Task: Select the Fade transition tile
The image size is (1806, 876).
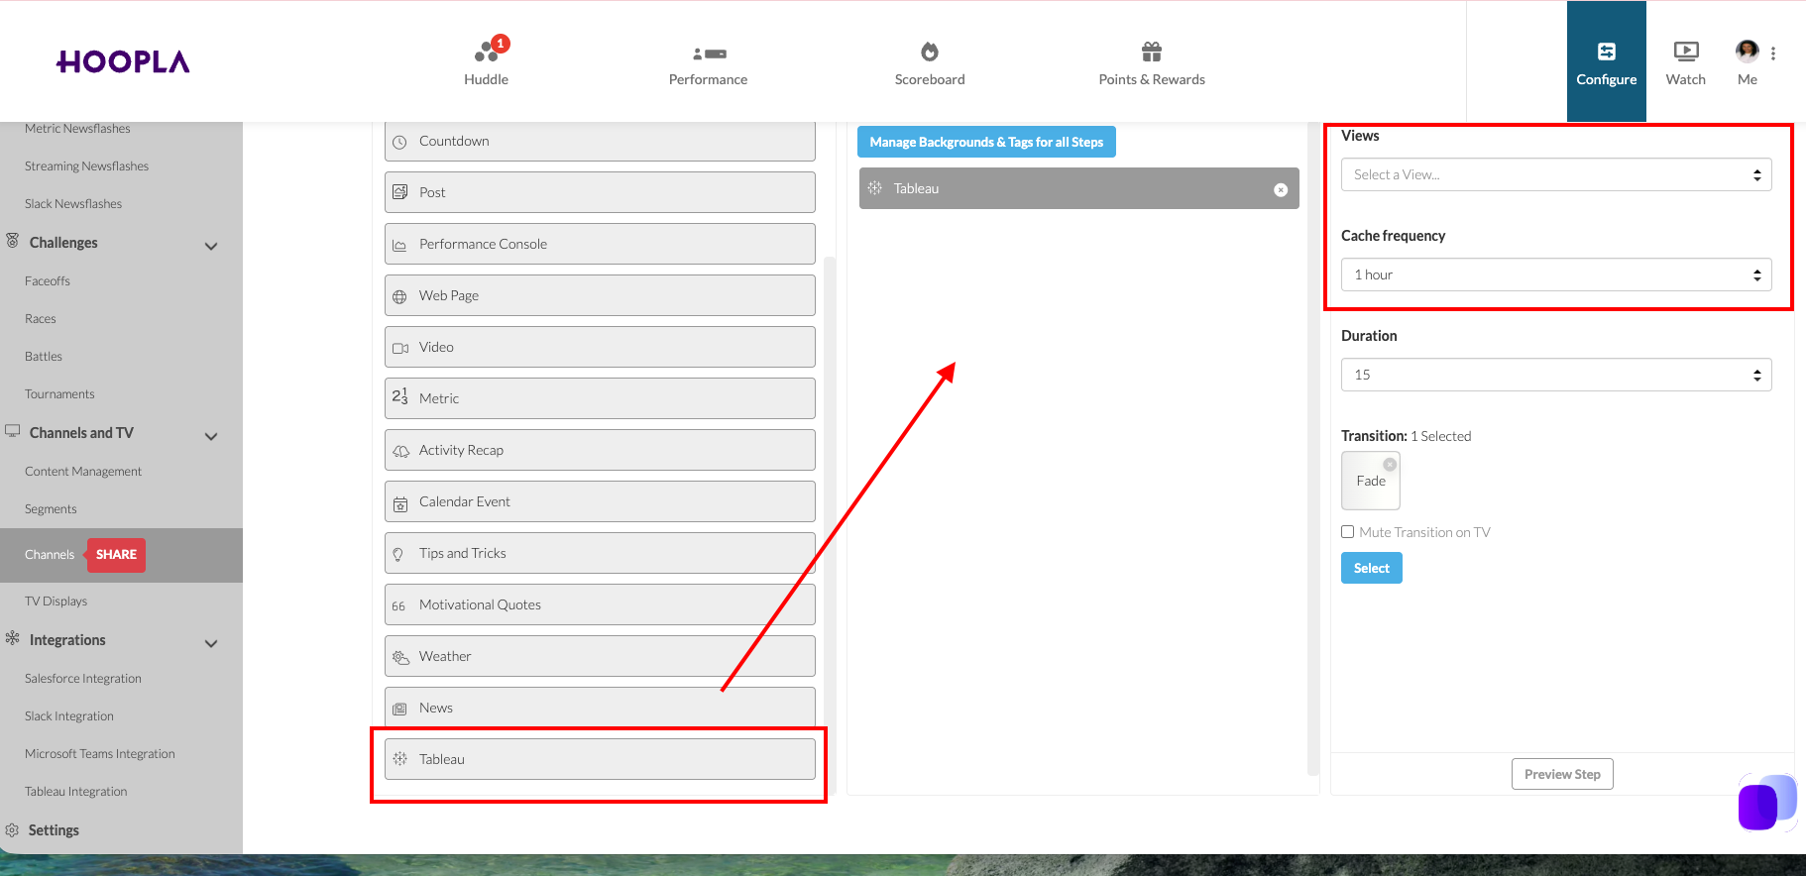Action: tap(1371, 481)
